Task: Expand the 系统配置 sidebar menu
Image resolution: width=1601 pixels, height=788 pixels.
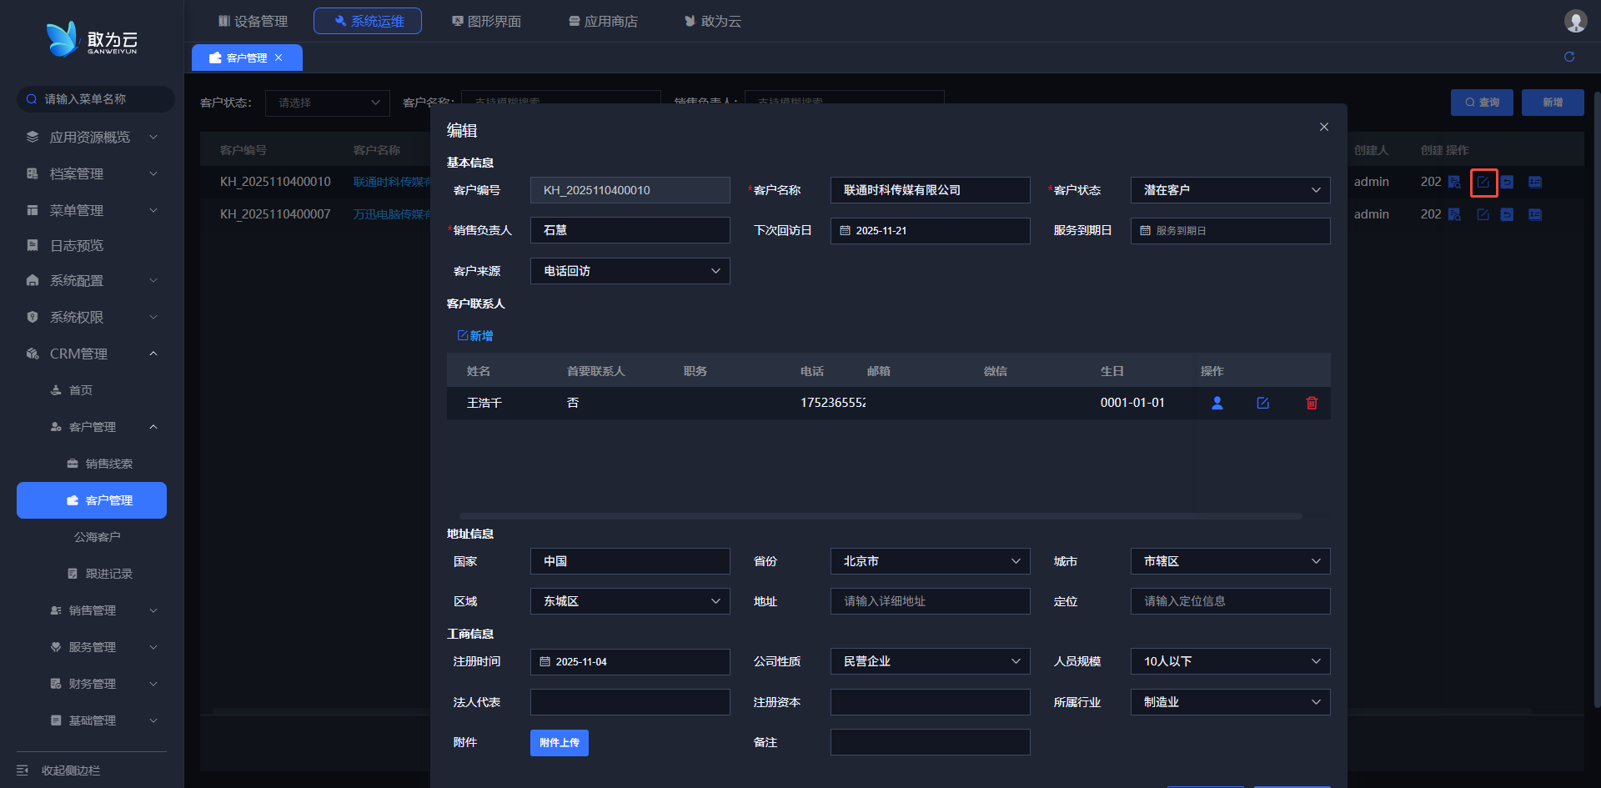Action: click(90, 281)
